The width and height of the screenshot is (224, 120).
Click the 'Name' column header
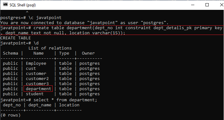tap(38, 53)
